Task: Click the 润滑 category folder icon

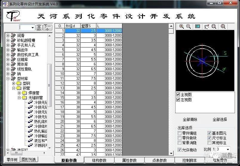Action: coord(13,36)
